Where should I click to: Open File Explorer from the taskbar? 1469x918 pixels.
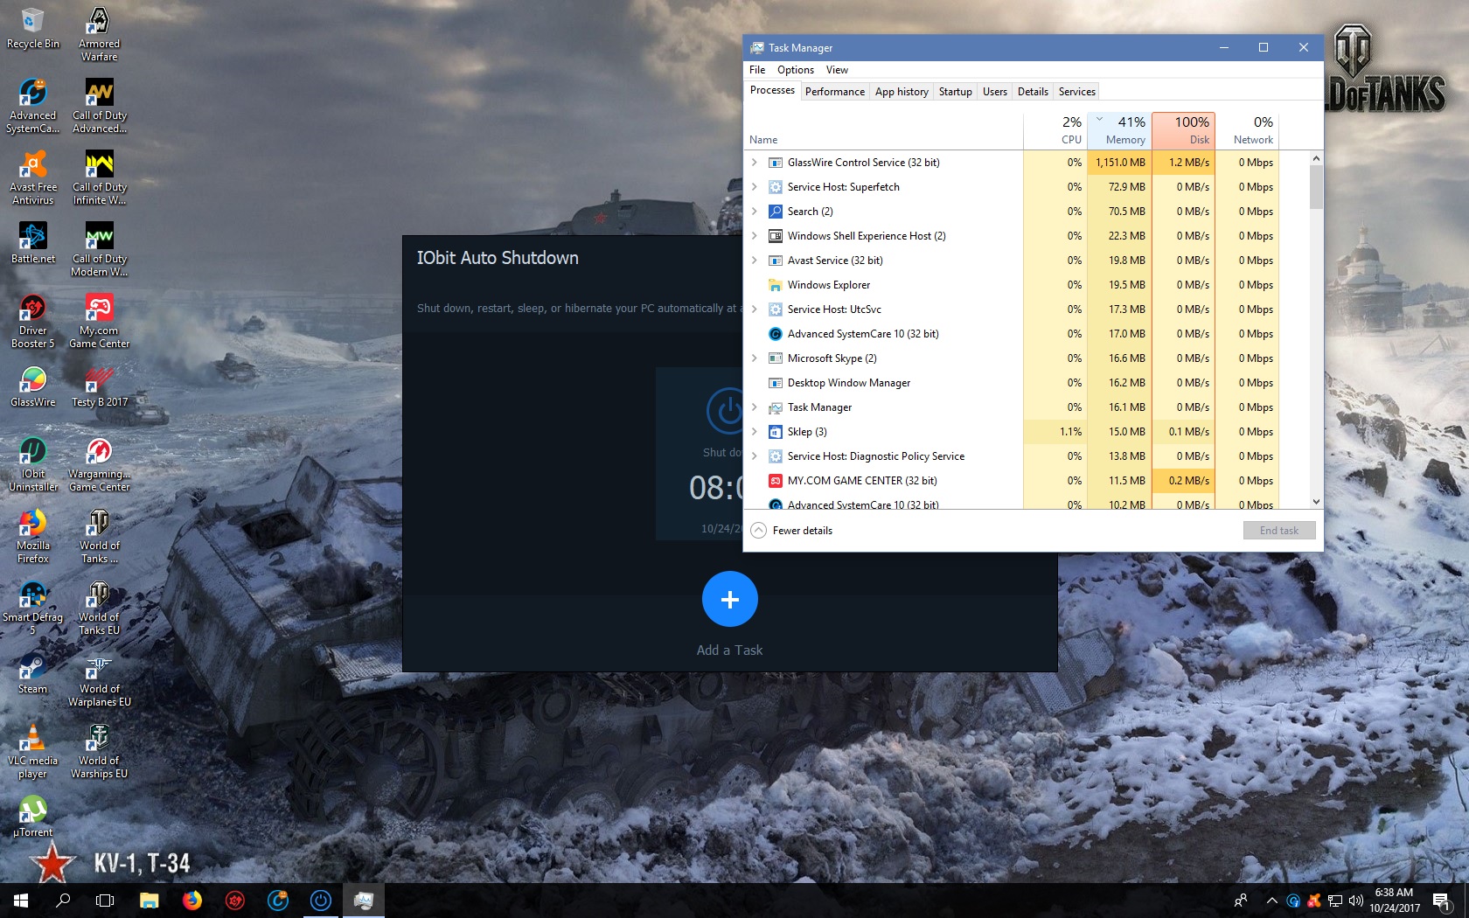[x=149, y=901]
